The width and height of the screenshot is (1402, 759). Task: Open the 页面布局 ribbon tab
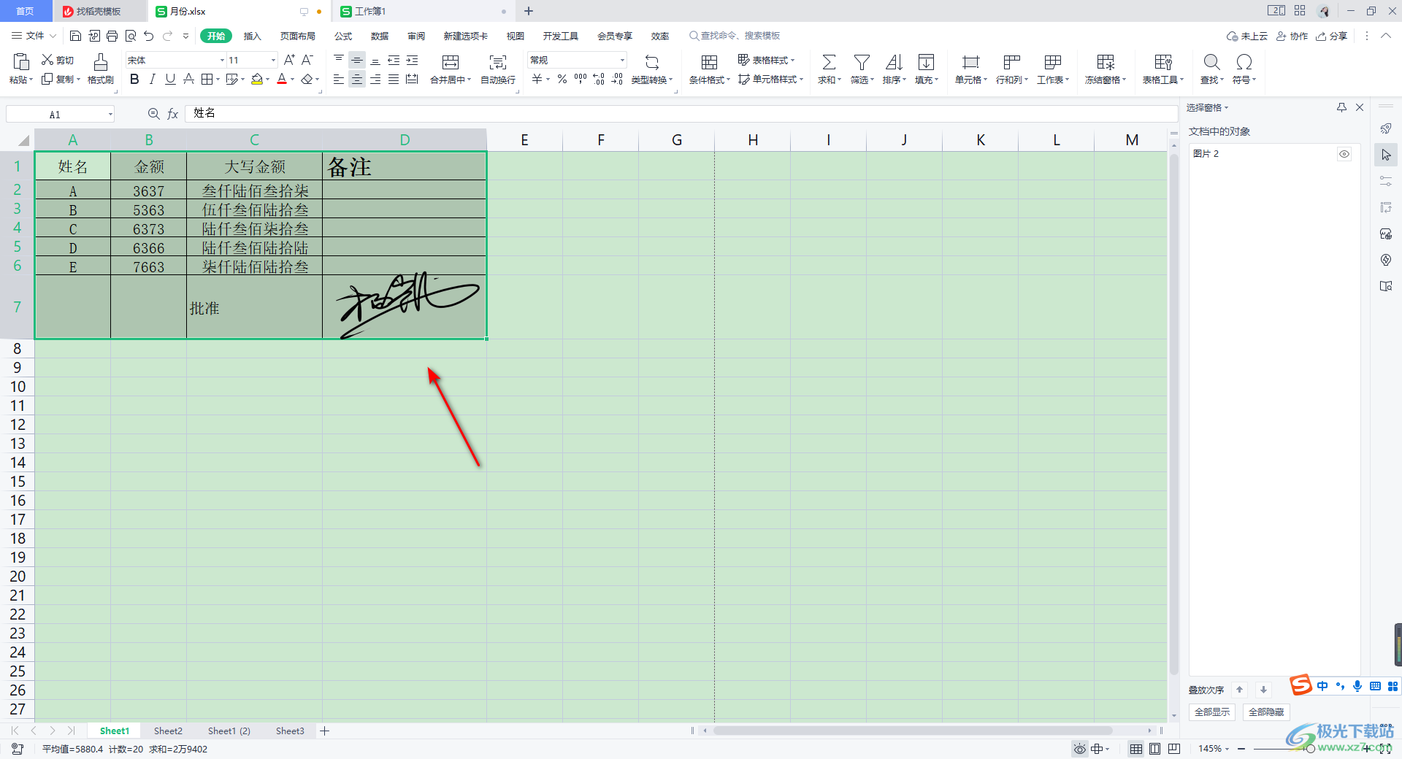pyautogui.click(x=298, y=36)
